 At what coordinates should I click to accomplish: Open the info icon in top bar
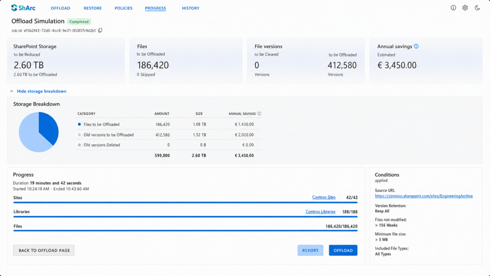tap(453, 8)
